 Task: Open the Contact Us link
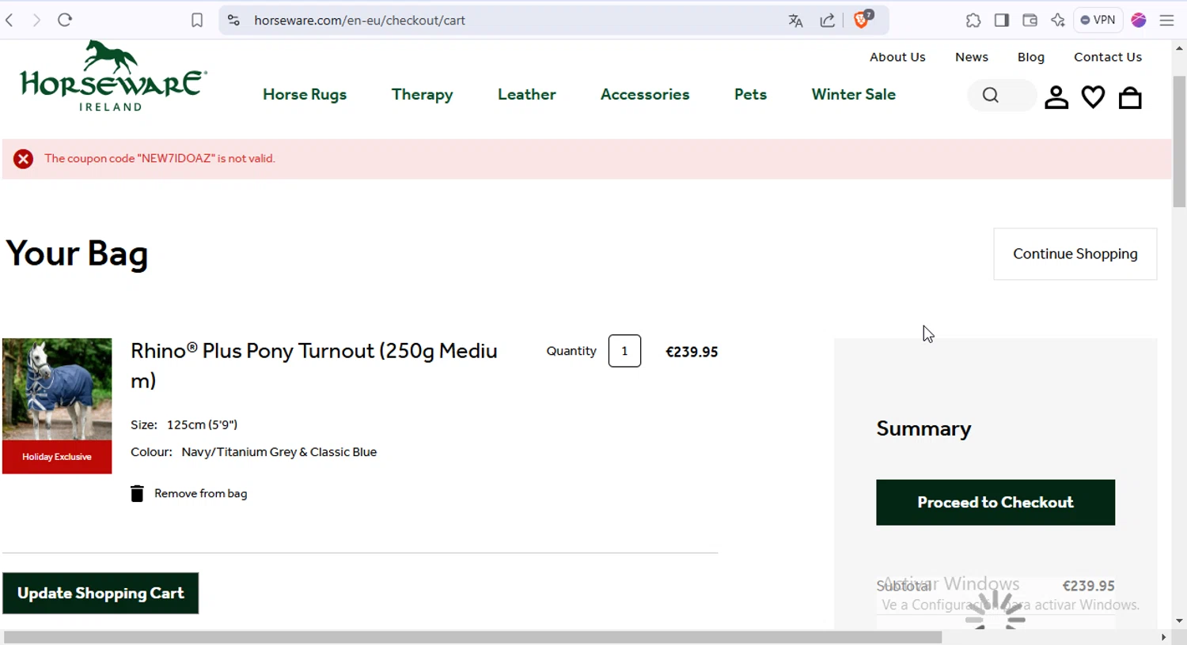(1108, 57)
